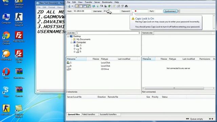Toggle the local directory tree display
Screen dimensions: 217x122
[x=81, y=6]
